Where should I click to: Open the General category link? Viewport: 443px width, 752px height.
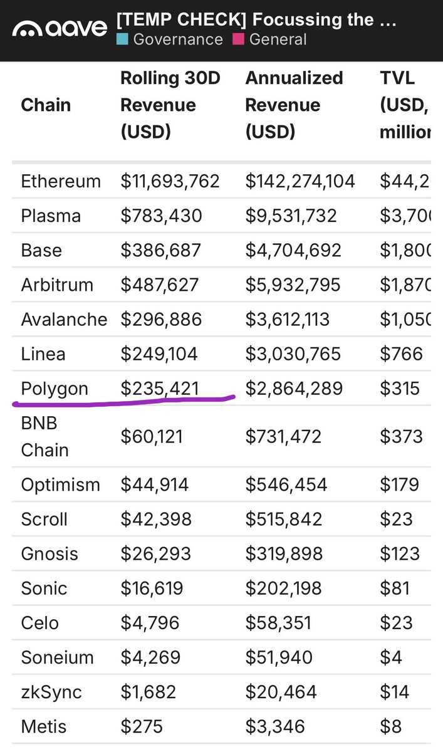(x=278, y=39)
